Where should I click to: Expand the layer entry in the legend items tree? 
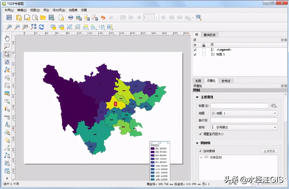point(201,157)
